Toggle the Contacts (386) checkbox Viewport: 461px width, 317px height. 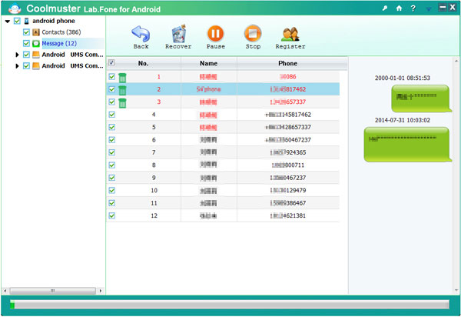pos(27,32)
